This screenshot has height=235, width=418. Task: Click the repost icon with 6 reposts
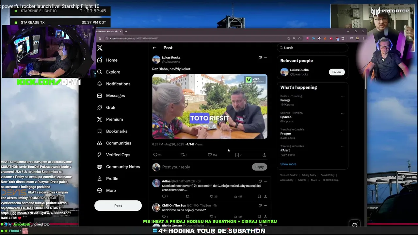point(182,155)
